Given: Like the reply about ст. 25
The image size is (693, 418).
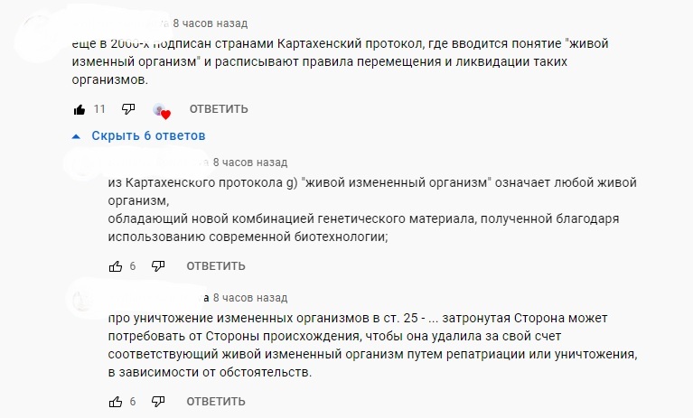Looking at the screenshot, I should pos(116,402).
